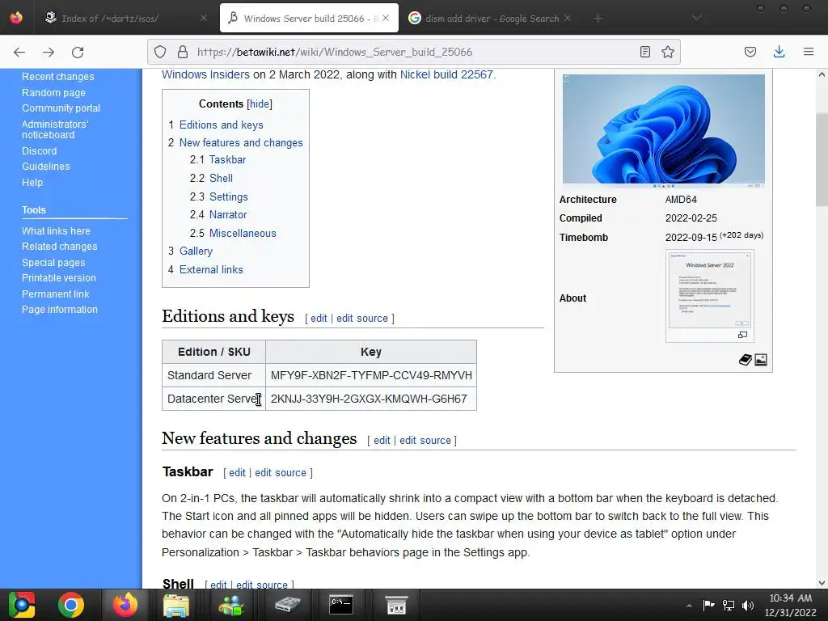The height and width of the screenshot is (621, 828).
Task: Open the Special pages link
Action: (53, 263)
